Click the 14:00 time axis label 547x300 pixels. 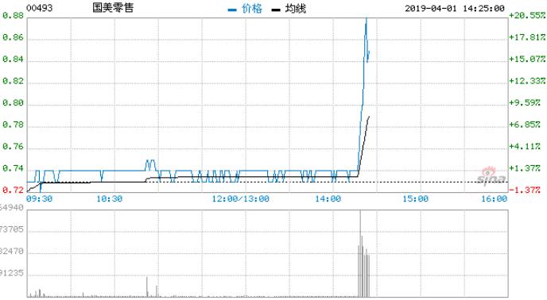[328, 199]
